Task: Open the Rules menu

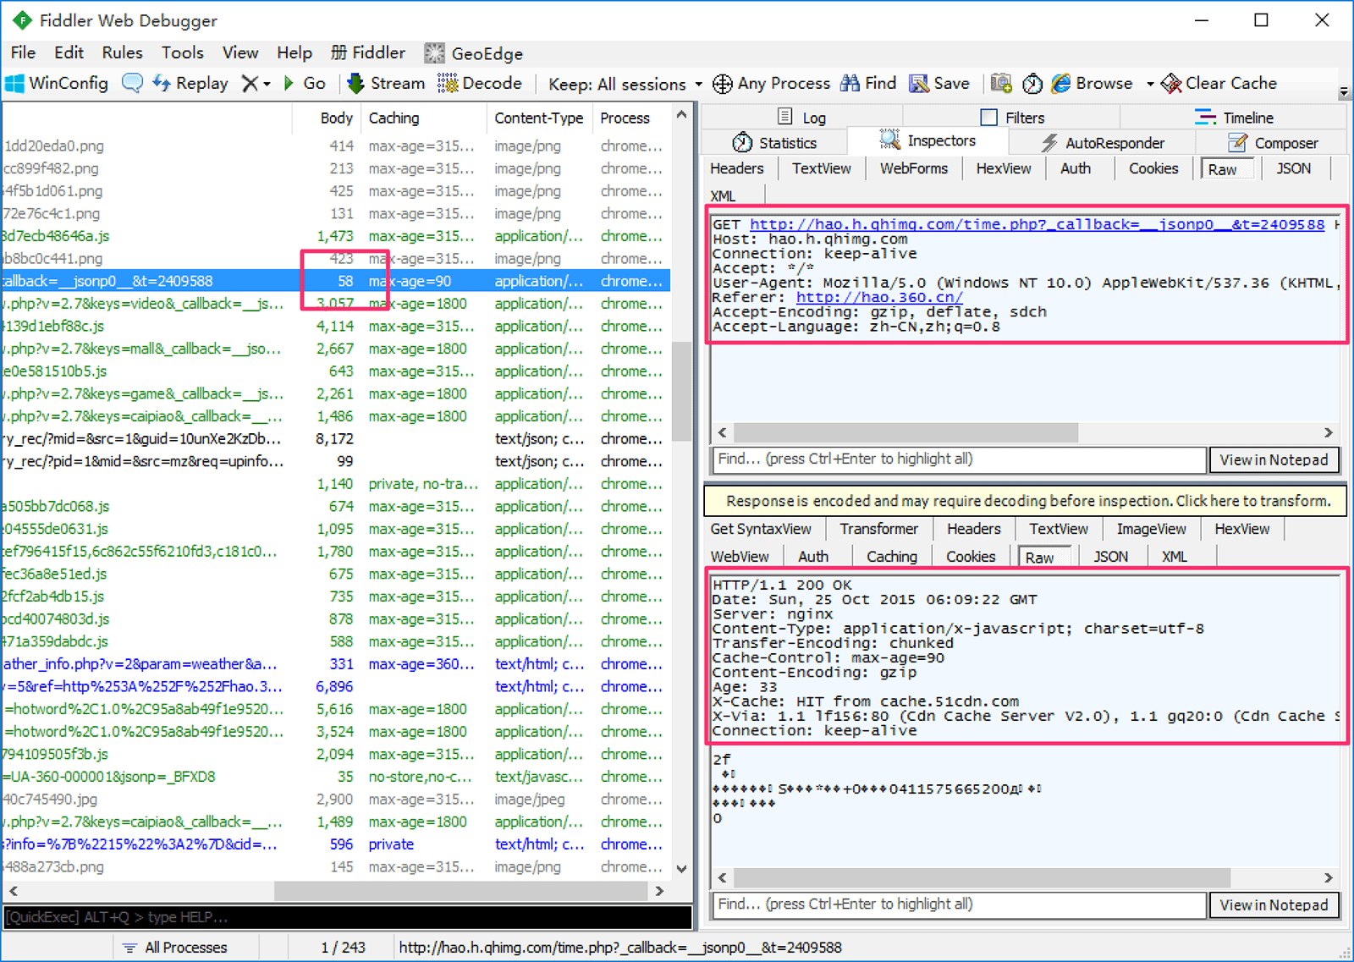Action: pos(122,52)
